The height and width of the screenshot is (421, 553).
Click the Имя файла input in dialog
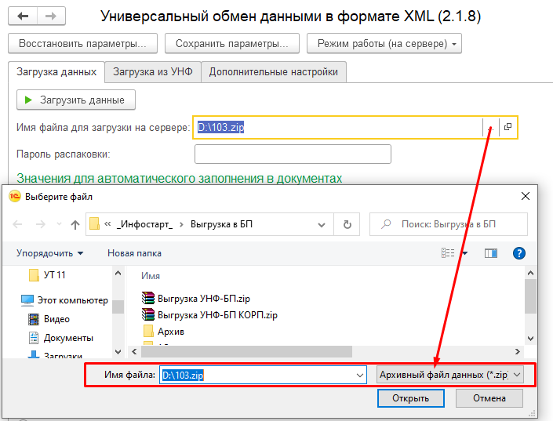click(263, 375)
